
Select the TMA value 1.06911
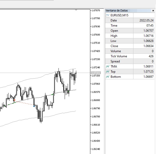coord(149,67)
